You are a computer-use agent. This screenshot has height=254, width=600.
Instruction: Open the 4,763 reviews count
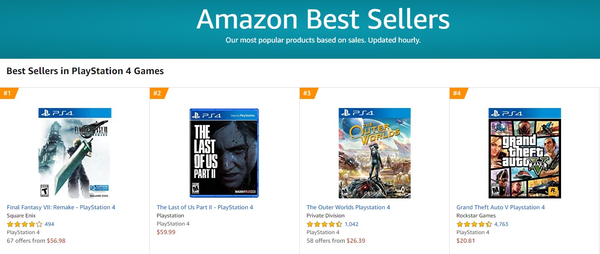pos(501,224)
